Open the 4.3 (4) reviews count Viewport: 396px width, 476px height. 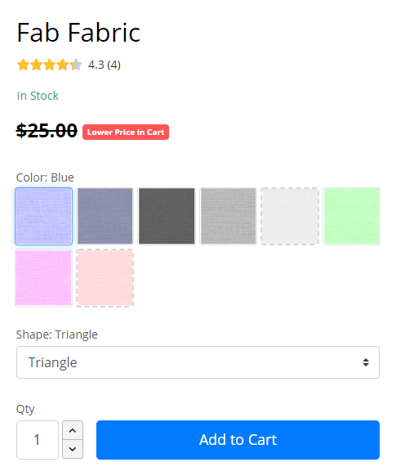105,65
